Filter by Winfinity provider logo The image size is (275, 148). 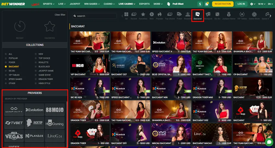coord(14,110)
